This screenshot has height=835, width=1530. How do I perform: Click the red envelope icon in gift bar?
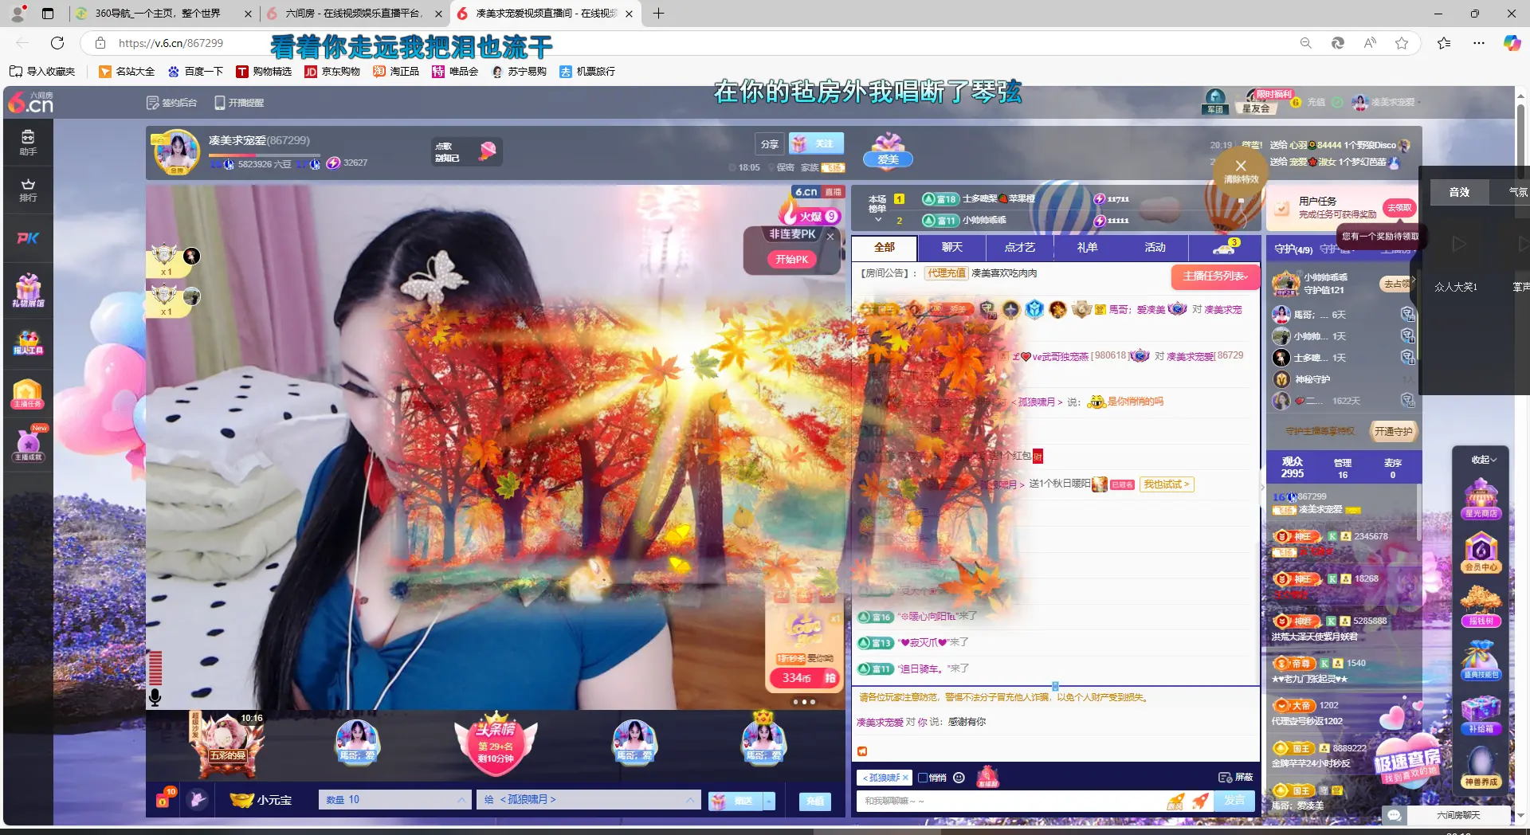click(163, 799)
